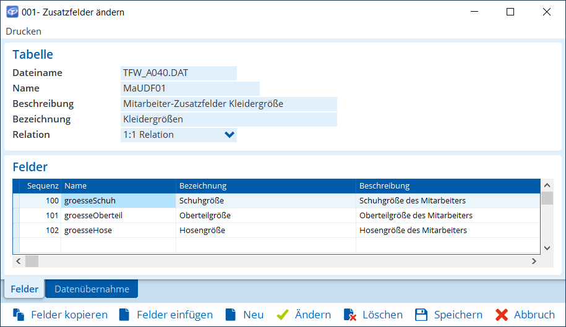
Task: Open the Relation dropdown
Action: [229, 135]
